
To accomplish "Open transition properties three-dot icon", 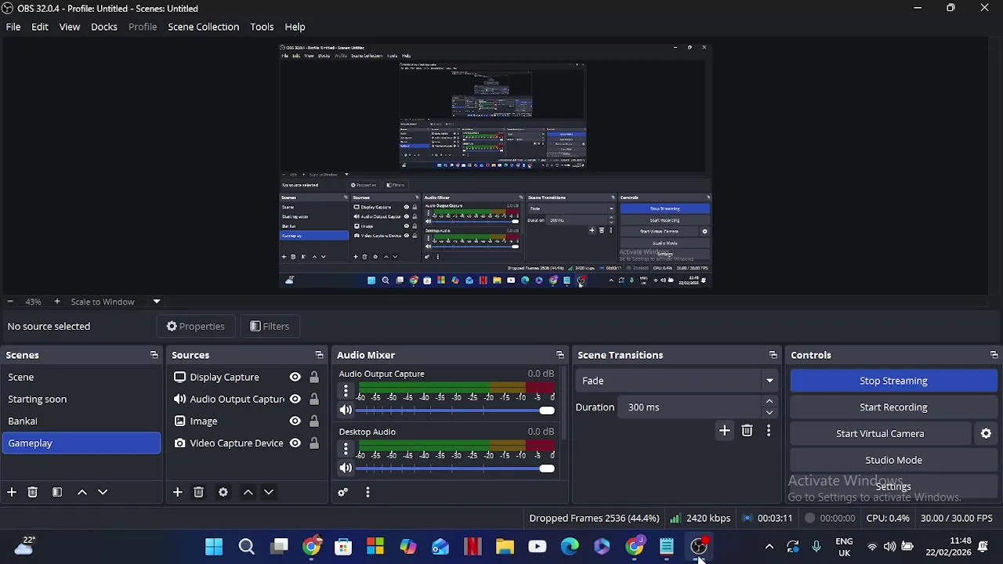I will click(x=769, y=431).
